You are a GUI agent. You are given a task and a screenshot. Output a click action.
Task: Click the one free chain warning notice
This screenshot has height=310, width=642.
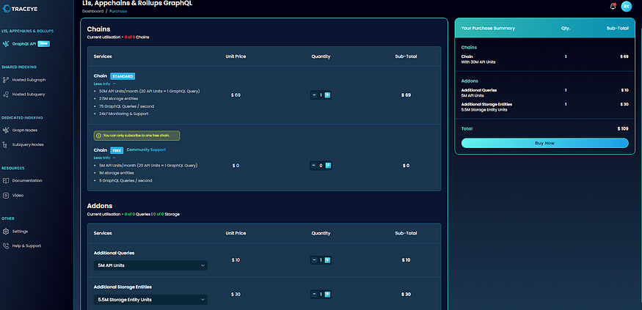coord(137,136)
